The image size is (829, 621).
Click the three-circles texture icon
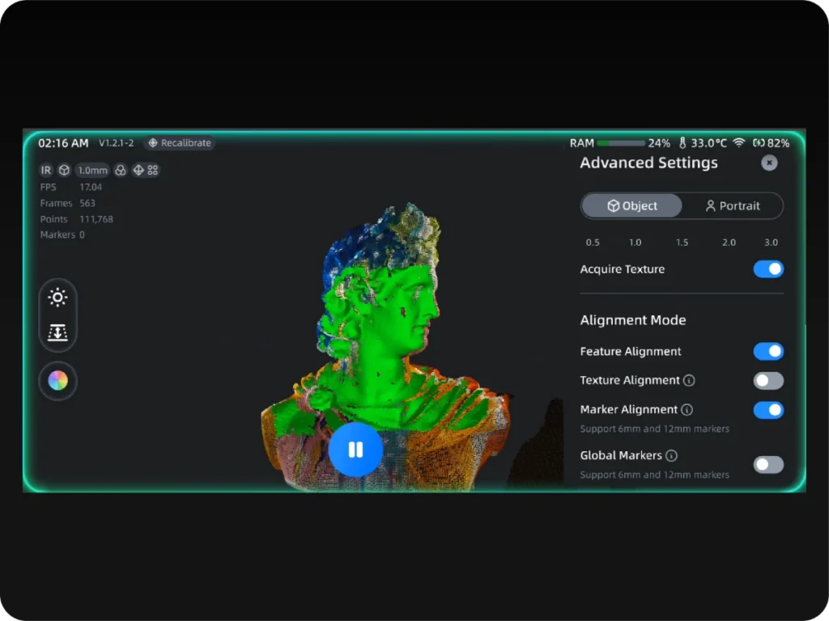point(121,170)
